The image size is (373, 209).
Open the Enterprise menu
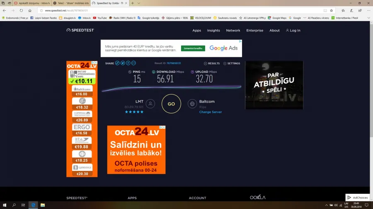(255, 30)
